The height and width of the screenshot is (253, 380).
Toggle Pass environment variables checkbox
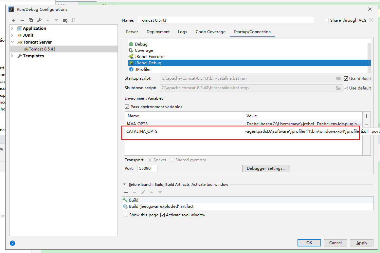[127, 107]
